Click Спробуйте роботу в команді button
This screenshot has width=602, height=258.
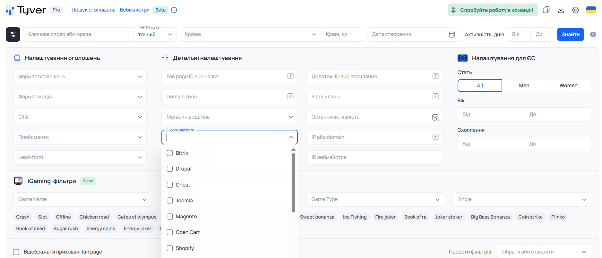[x=493, y=10]
